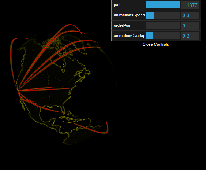Select the animationOverlap value field 0.2

[x=190, y=36]
